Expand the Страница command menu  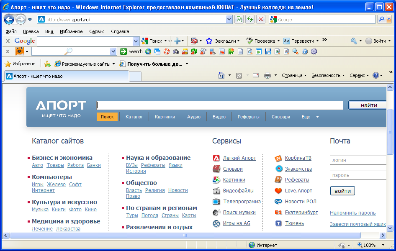pos(294,75)
